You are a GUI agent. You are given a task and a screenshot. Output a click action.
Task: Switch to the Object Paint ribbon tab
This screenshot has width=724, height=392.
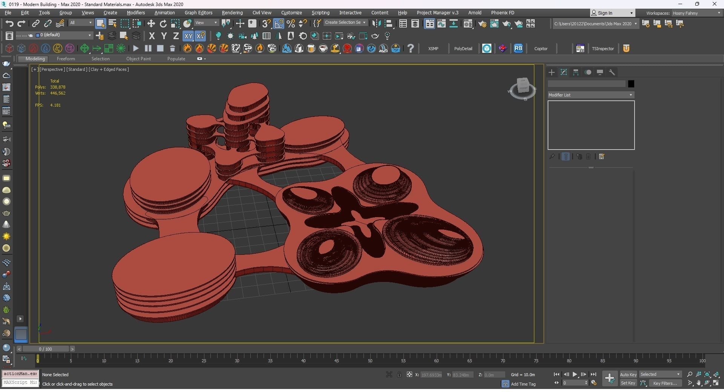138,59
